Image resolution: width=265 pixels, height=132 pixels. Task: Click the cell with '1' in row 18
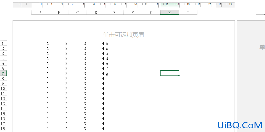pyautogui.click(x=40, y=129)
